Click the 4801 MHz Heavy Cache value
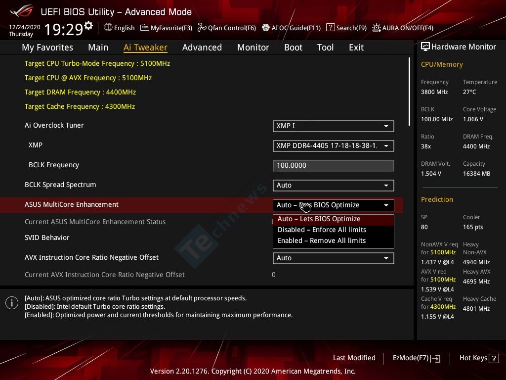This screenshot has height=380, width=506. click(476, 309)
